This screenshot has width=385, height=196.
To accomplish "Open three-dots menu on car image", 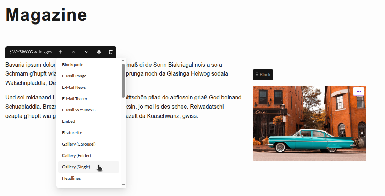I will coord(359,91).
